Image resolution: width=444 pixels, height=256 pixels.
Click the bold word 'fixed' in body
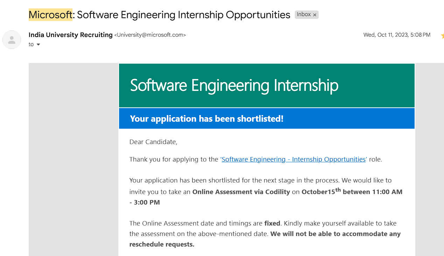click(272, 223)
